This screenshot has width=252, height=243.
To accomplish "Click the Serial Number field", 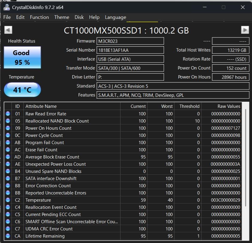I will (130, 50).
